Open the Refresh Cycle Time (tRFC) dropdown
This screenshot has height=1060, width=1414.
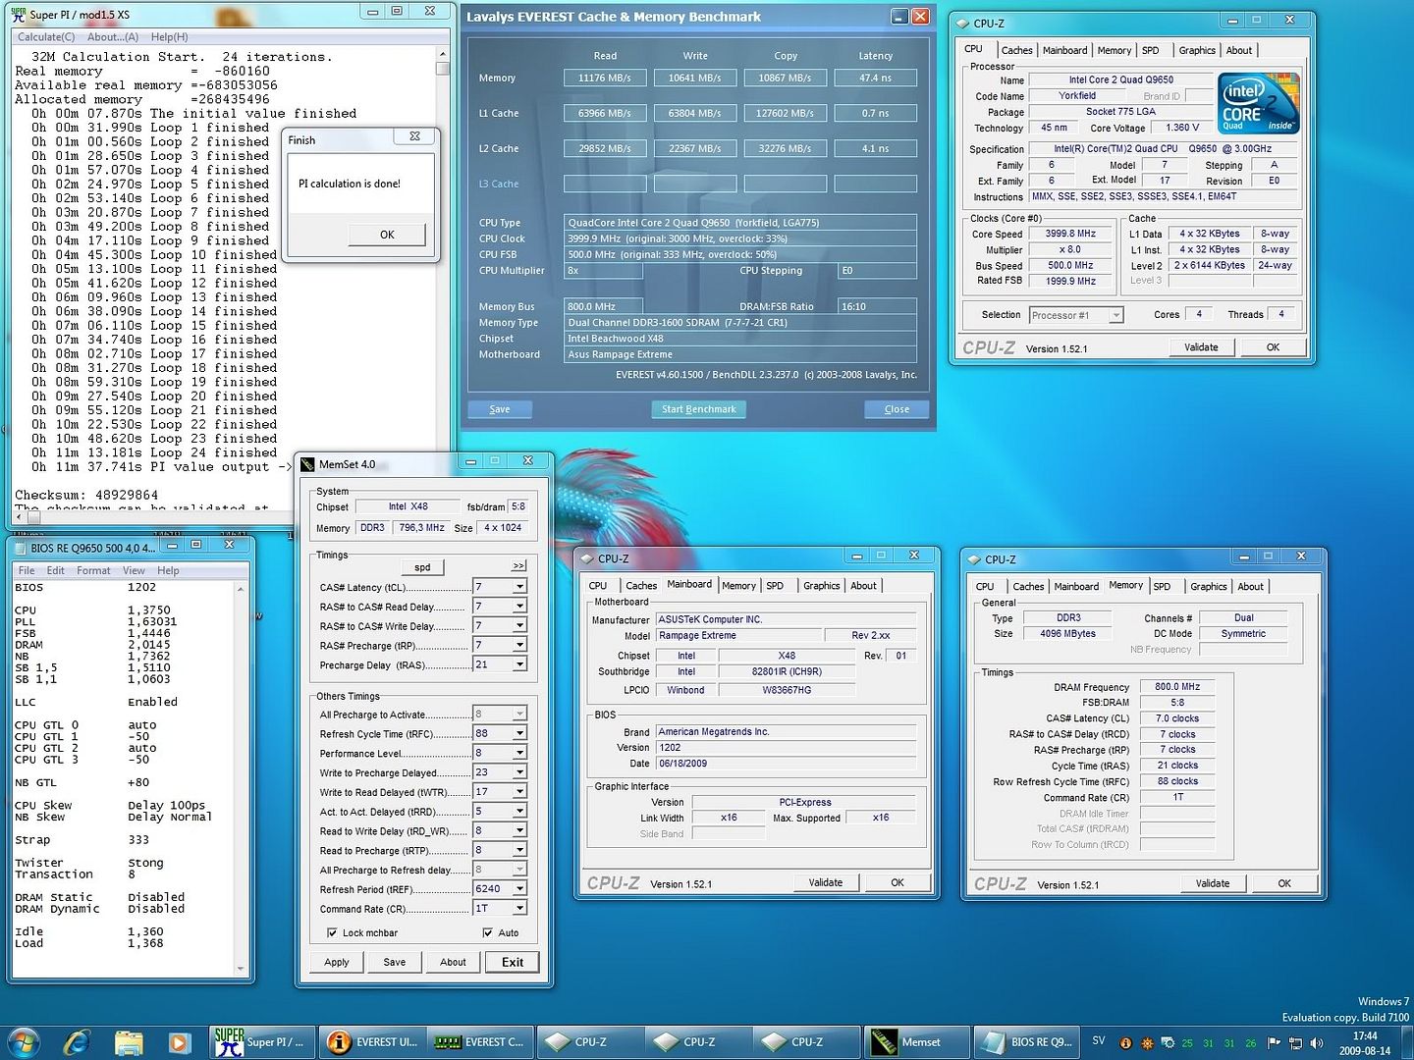tap(519, 733)
